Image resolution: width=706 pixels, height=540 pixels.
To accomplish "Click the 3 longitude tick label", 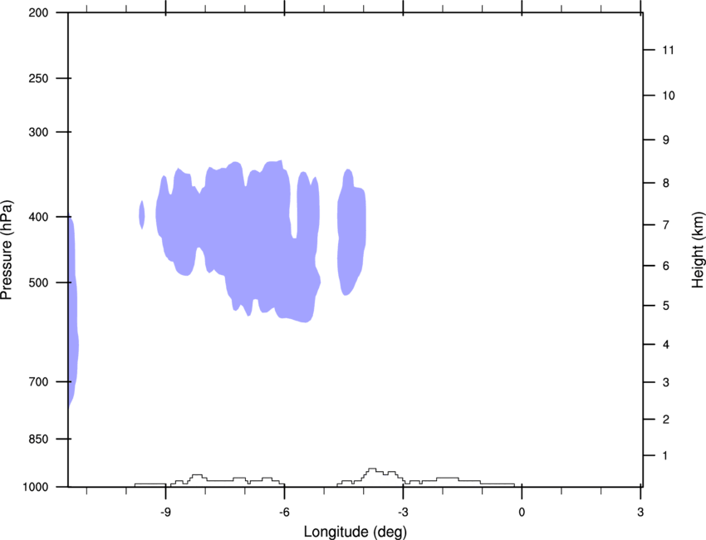I will pyautogui.click(x=640, y=512).
